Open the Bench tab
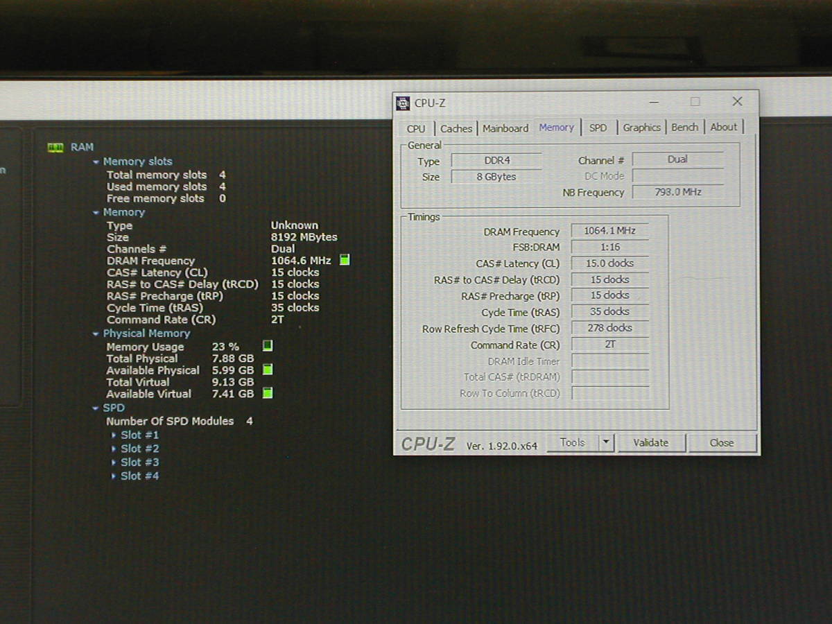This screenshot has width=832, height=624. coord(685,127)
